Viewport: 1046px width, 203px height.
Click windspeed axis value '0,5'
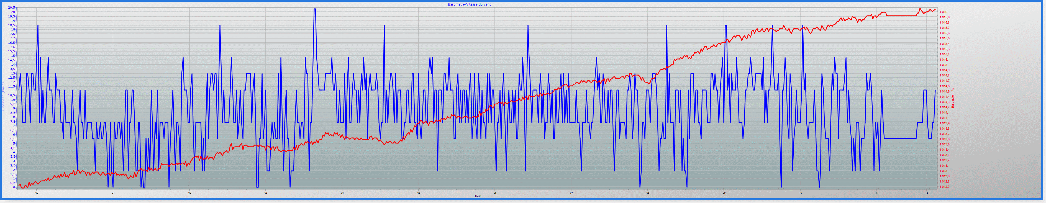click(12, 183)
